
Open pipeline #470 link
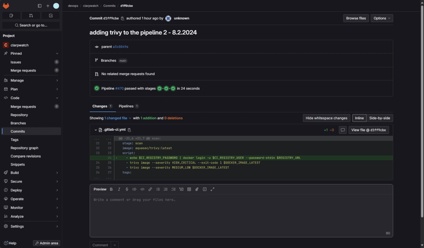(x=120, y=89)
